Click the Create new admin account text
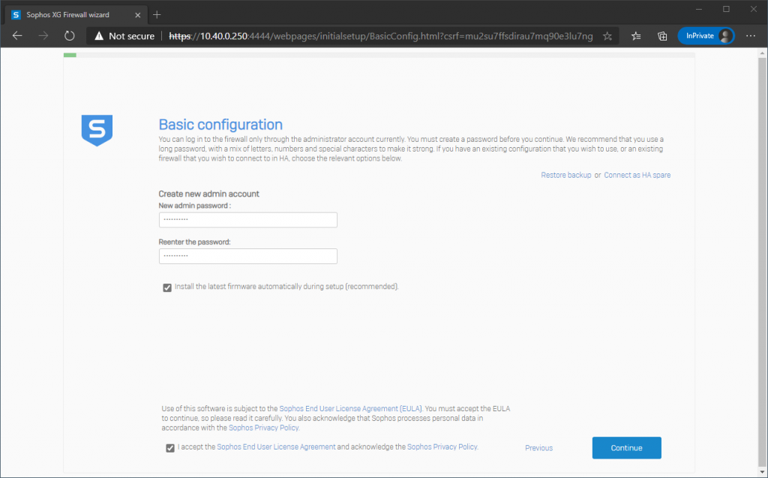Image resolution: width=768 pixels, height=478 pixels. (x=208, y=194)
